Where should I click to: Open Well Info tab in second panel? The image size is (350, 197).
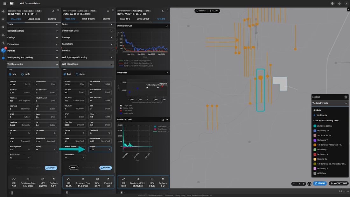click(70, 19)
